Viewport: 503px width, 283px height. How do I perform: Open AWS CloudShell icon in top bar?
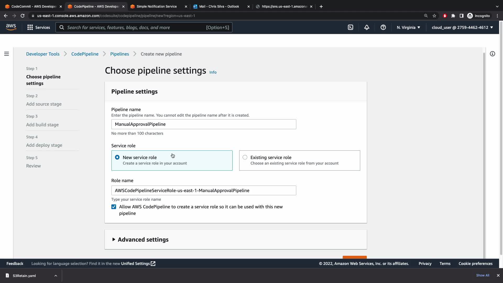[x=351, y=27]
